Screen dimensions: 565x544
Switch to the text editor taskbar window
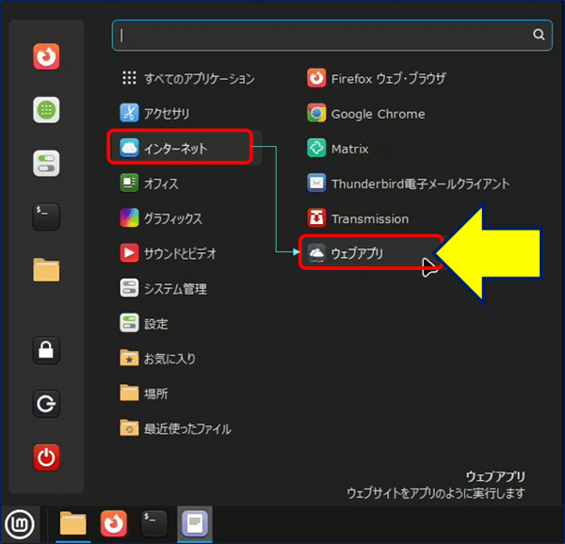pos(195,524)
